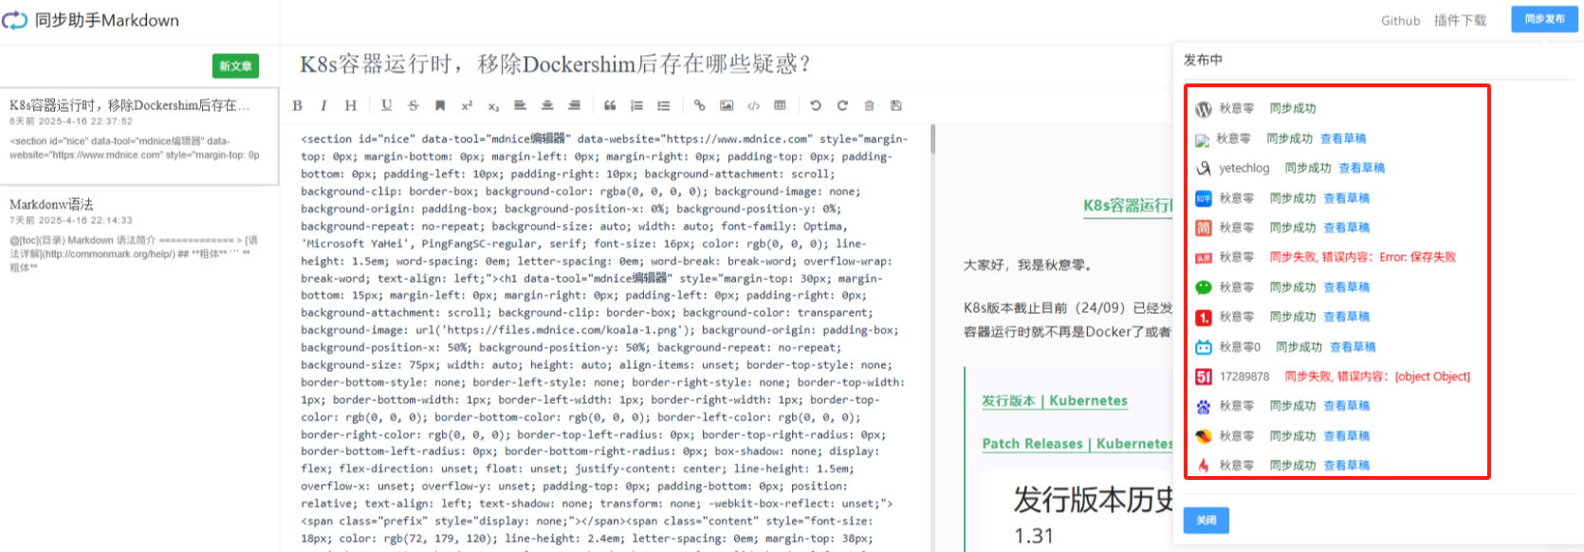
Task: Click 同步成功 status in the WordPress row
Action: tap(1293, 109)
